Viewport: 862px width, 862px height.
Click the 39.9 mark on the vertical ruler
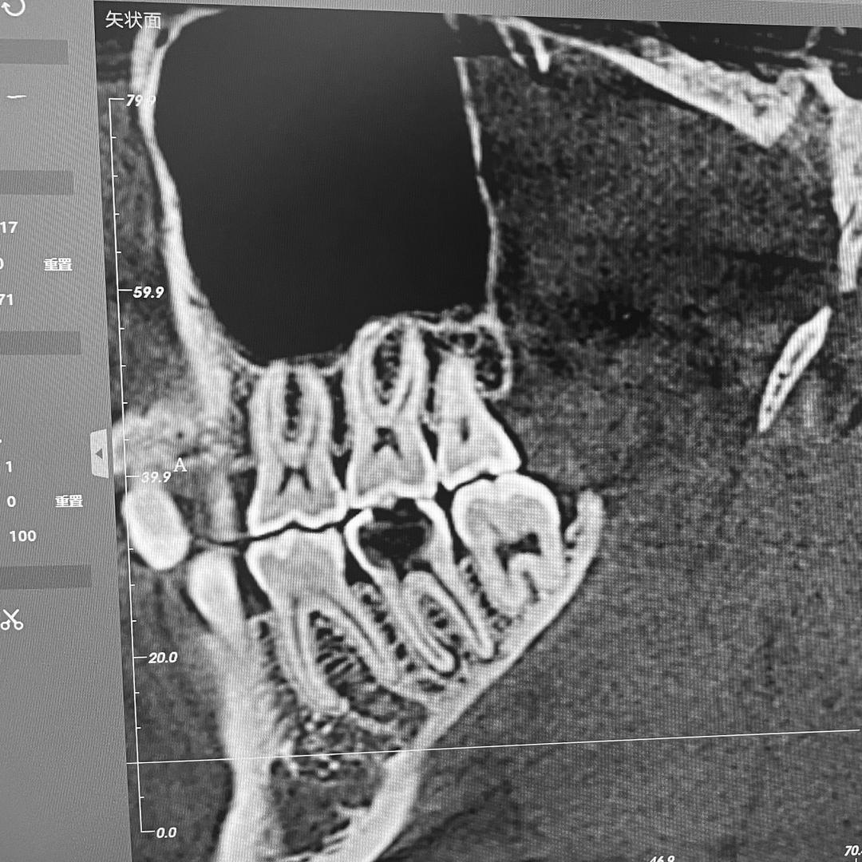pos(156,476)
